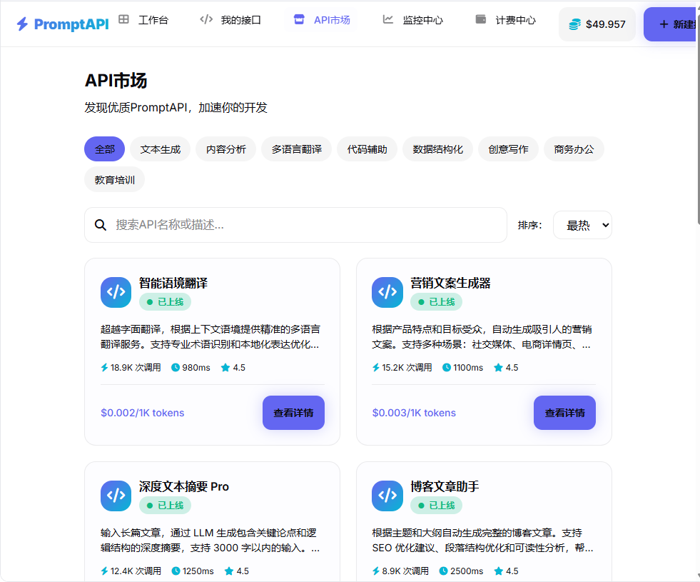Click the coin stack balance icon

point(574,24)
